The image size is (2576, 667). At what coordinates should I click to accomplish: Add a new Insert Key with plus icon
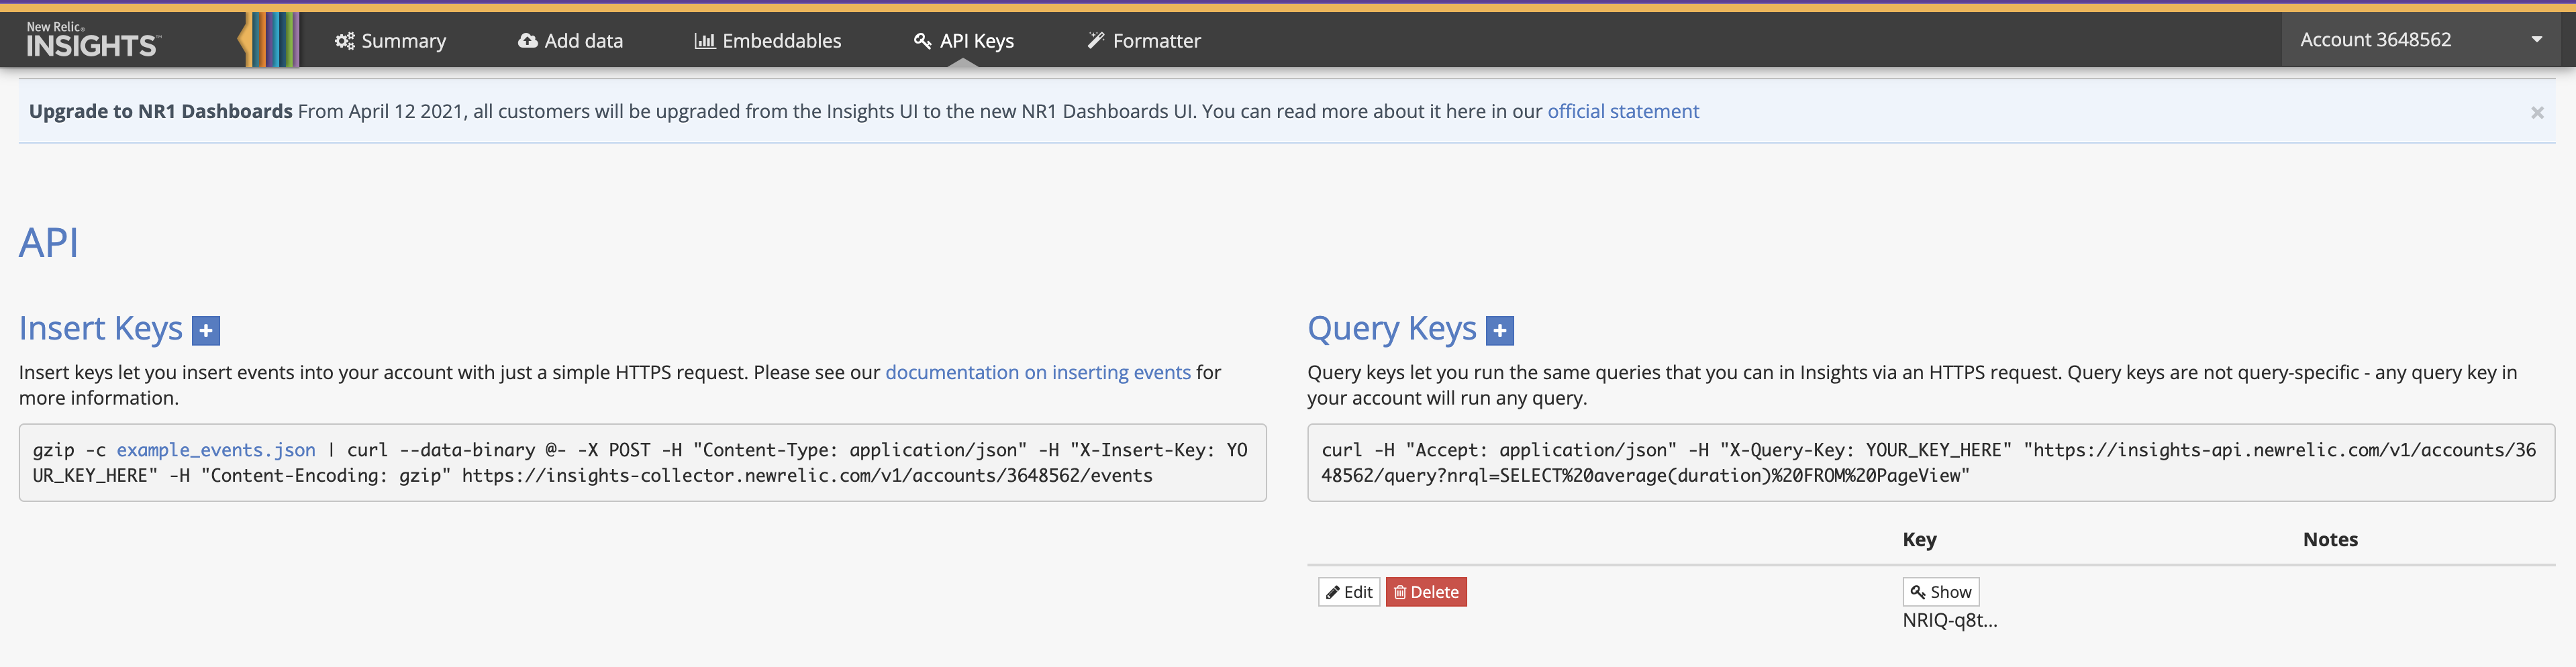click(x=206, y=330)
